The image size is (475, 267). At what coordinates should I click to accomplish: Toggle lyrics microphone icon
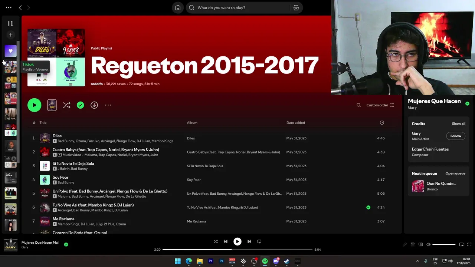point(405,245)
